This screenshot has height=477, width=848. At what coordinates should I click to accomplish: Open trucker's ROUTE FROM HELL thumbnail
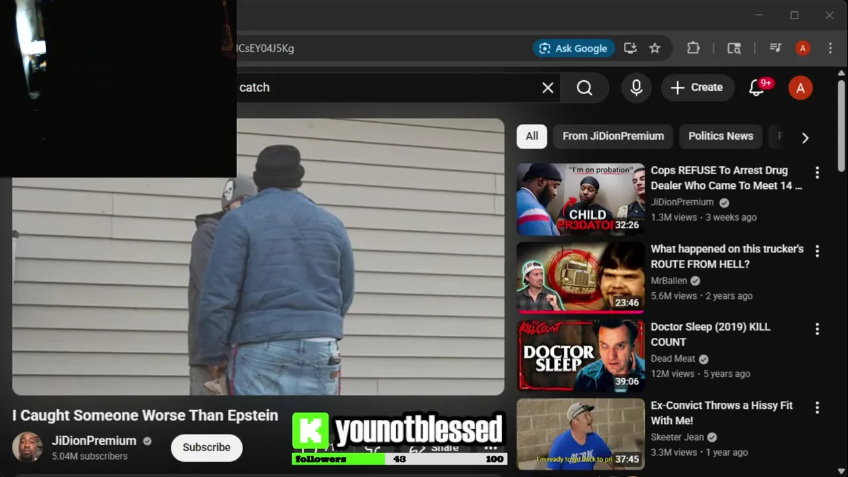click(580, 277)
